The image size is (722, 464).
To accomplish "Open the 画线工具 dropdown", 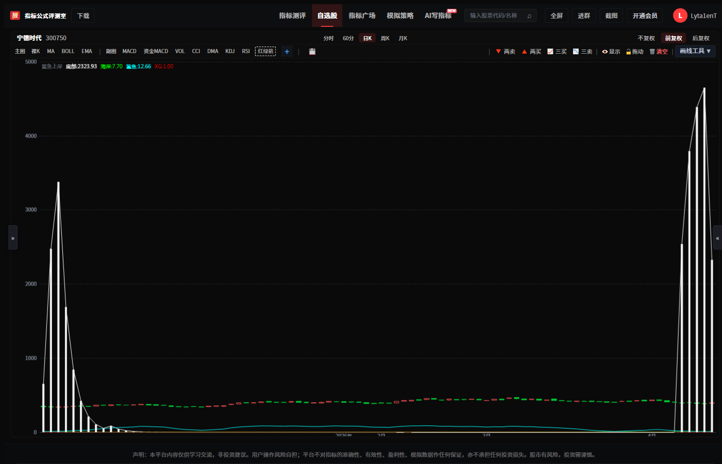I will pyautogui.click(x=695, y=51).
